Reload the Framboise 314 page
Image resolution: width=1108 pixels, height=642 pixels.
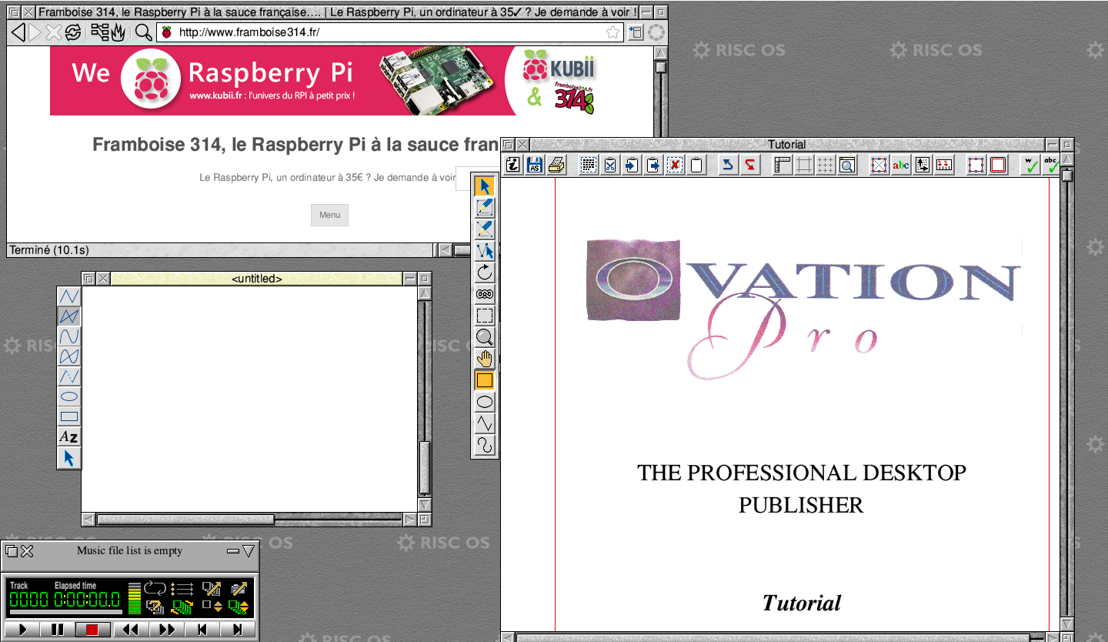(x=72, y=32)
